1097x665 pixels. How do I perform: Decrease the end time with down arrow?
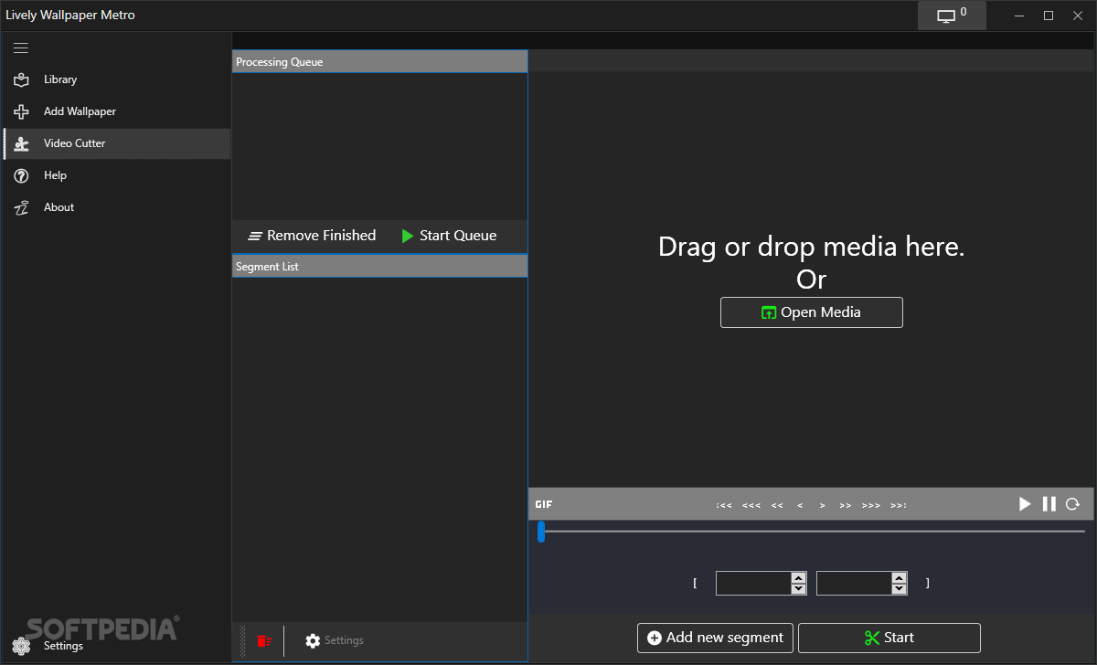click(x=900, y=589)
